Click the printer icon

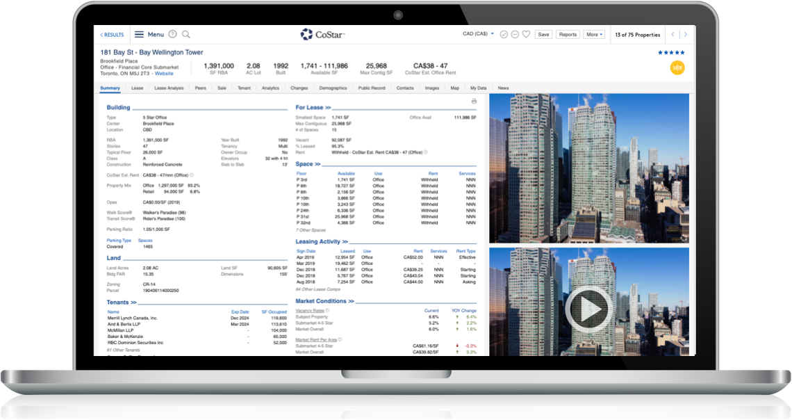click(474, 102)
